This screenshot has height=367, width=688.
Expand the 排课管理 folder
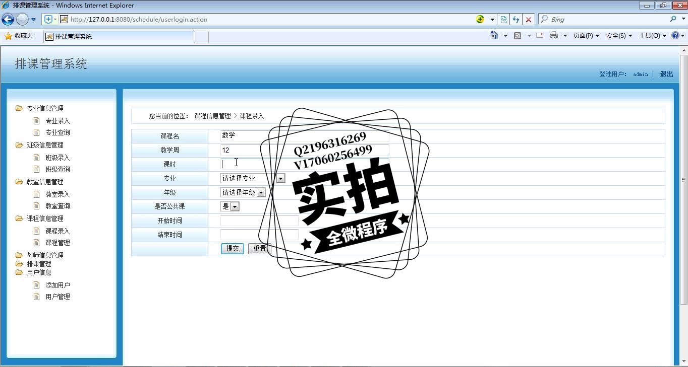(x=39, y=264)
